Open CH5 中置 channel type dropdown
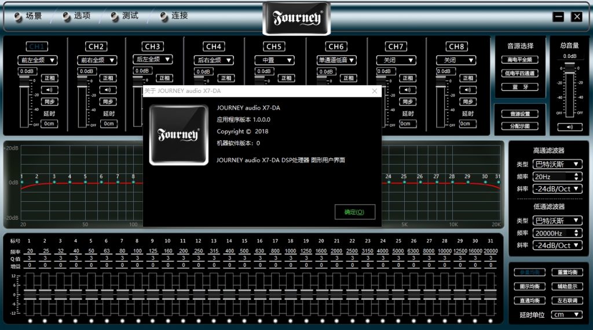 click(274, 60)
